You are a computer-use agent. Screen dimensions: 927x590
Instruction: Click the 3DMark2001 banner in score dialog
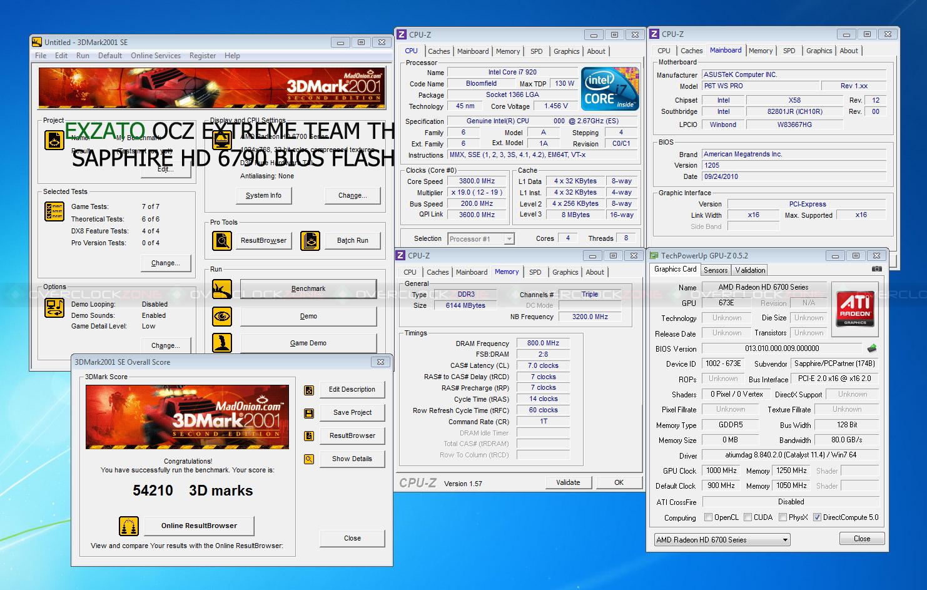click(188, 417)
